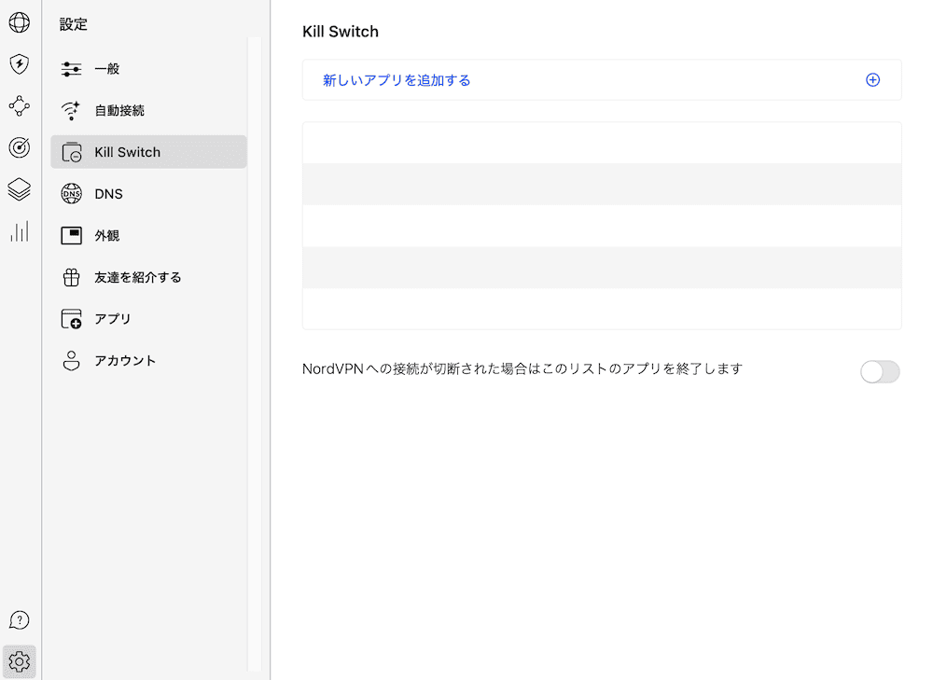Open the DNS settings label

coord(108,194)
